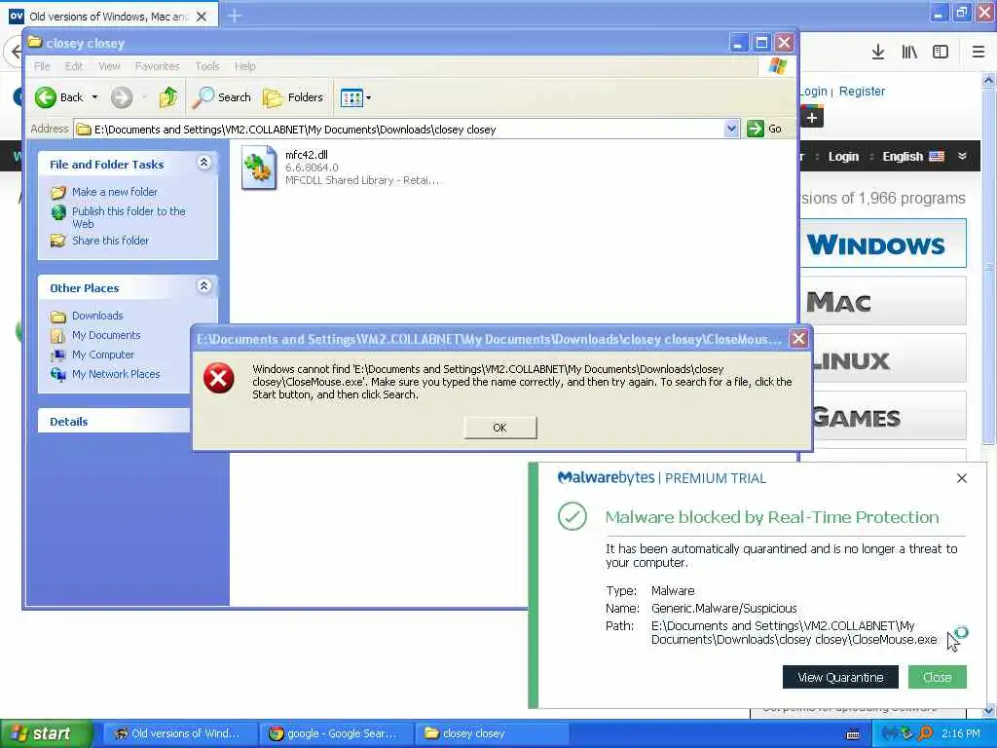Open the Search pane in Explorer

(222, 97)
